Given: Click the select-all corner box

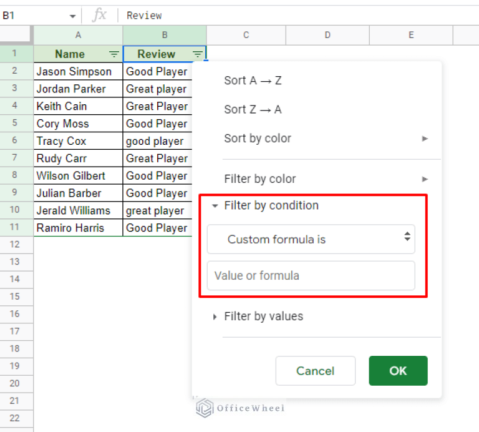Looking at the screenshot, I should [x=16, y=35].
